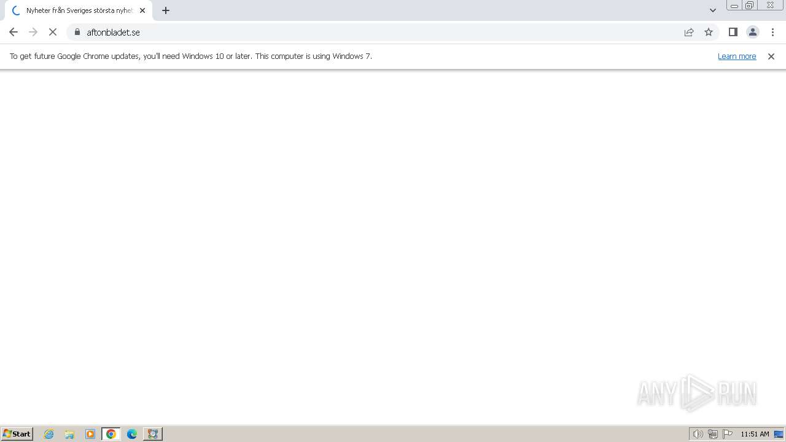786x442 pixels.
Task: Launch Internet Explorer from the taskbar
Action: tap(49, 434)
